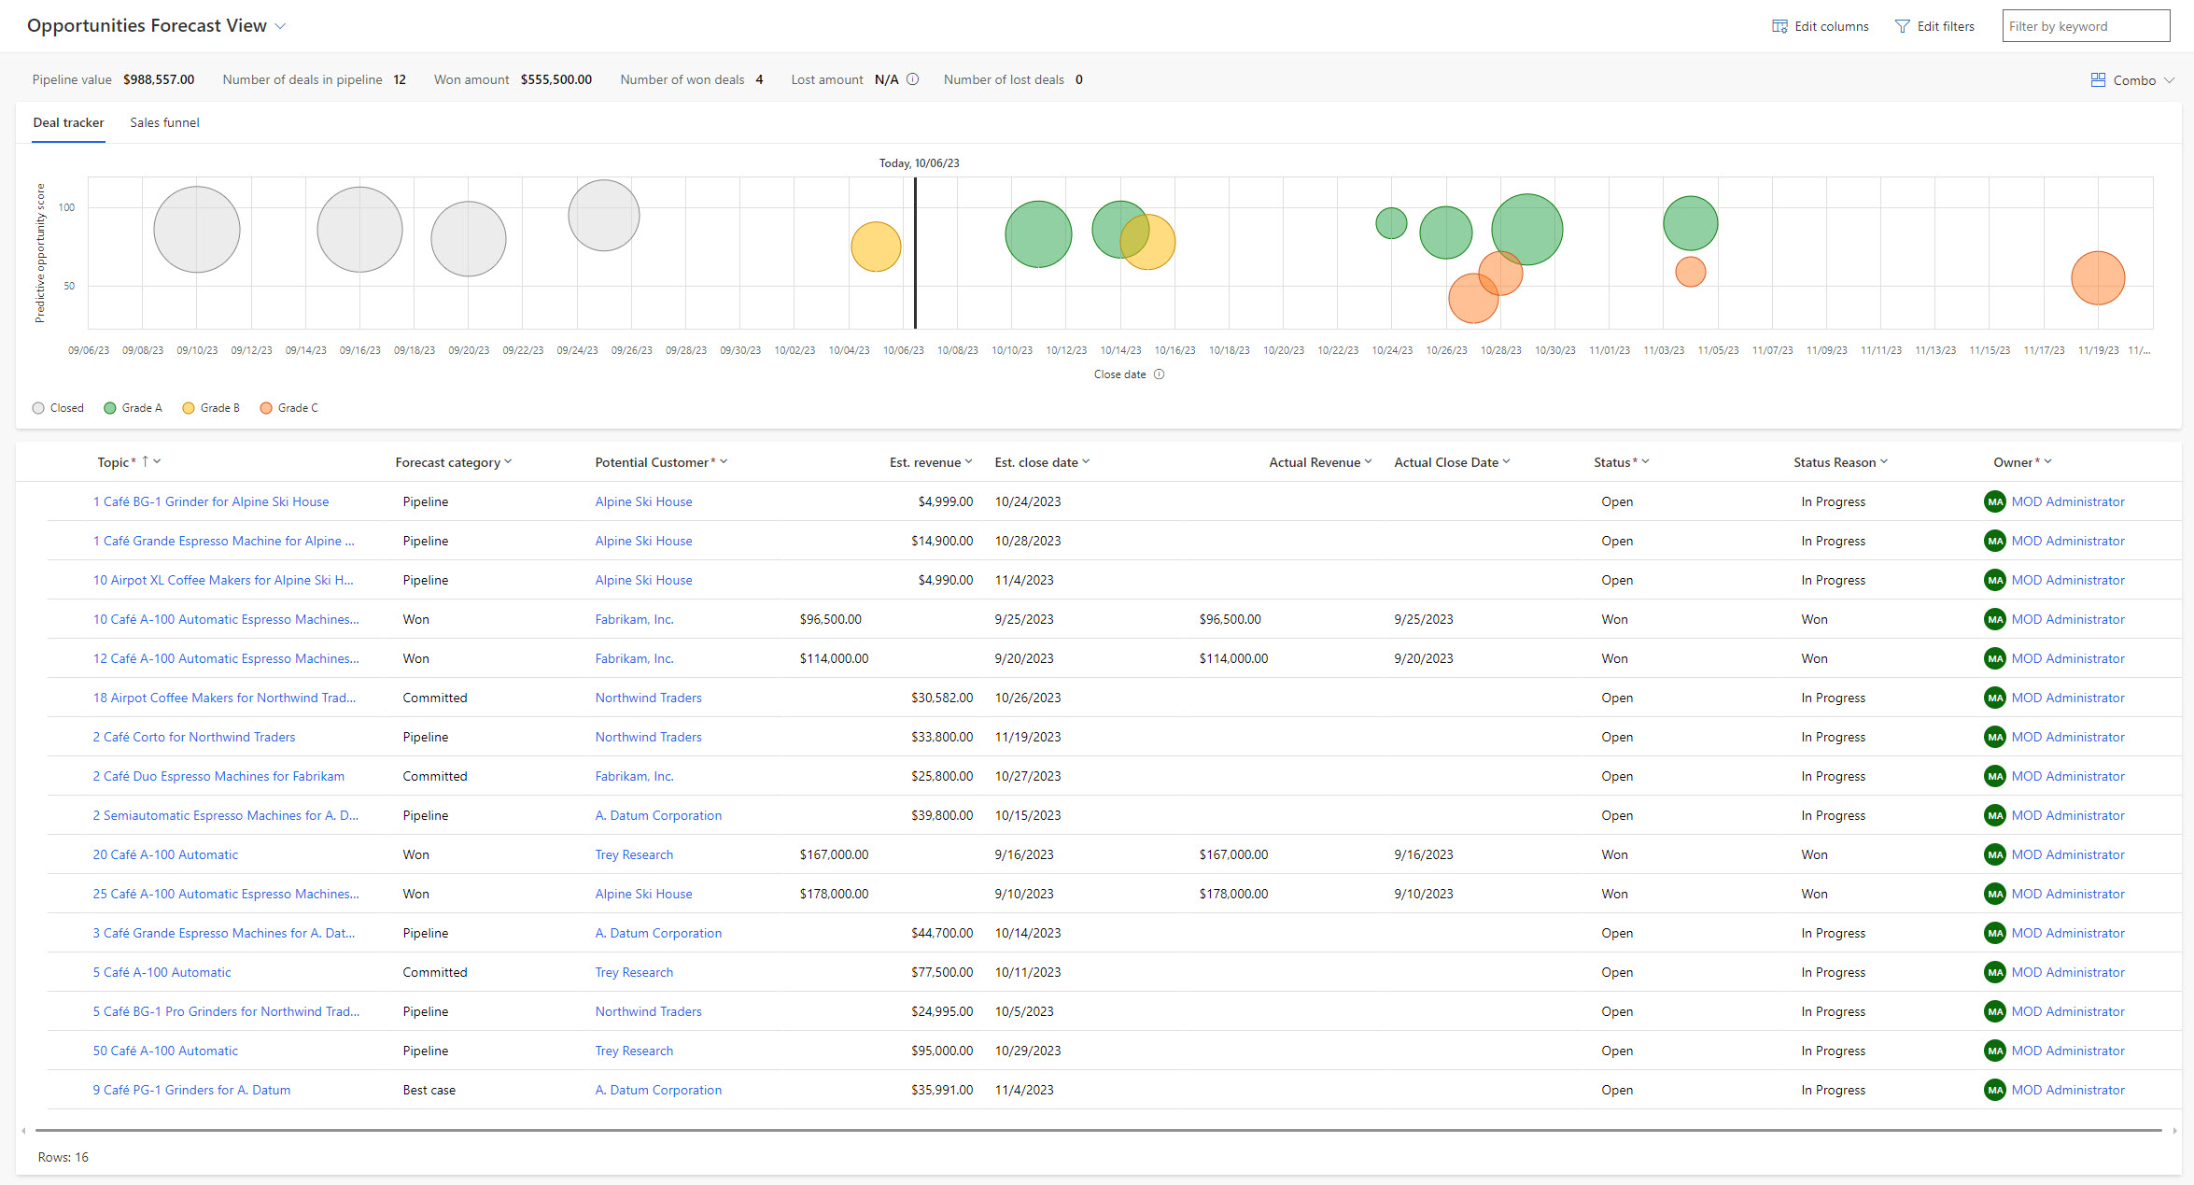Screen dimensions: 2194x1185
Task: Open Actual Revenue column menu
Action: [1368, 462]
